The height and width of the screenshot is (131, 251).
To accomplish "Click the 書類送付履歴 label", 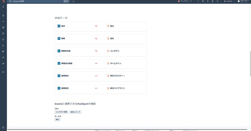I will click(67, 63).
